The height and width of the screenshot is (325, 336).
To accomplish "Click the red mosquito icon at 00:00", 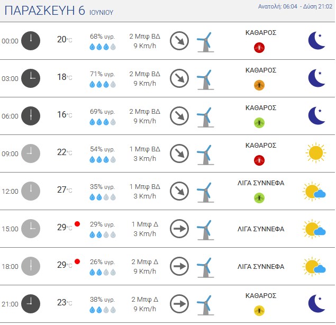I will tap(259, 48).
